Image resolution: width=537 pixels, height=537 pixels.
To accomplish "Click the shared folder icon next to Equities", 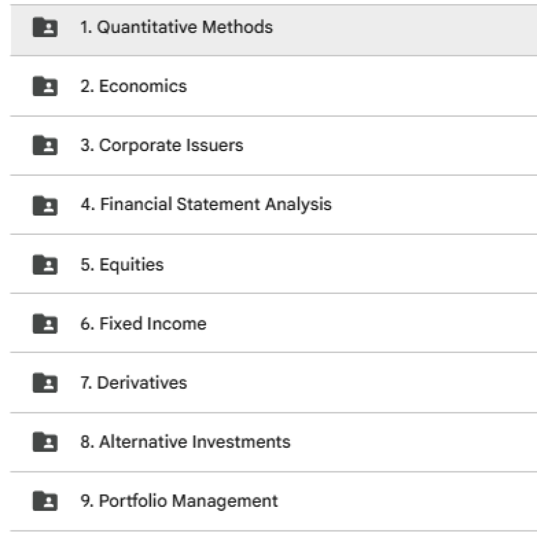I will click(x=45, y=264).
